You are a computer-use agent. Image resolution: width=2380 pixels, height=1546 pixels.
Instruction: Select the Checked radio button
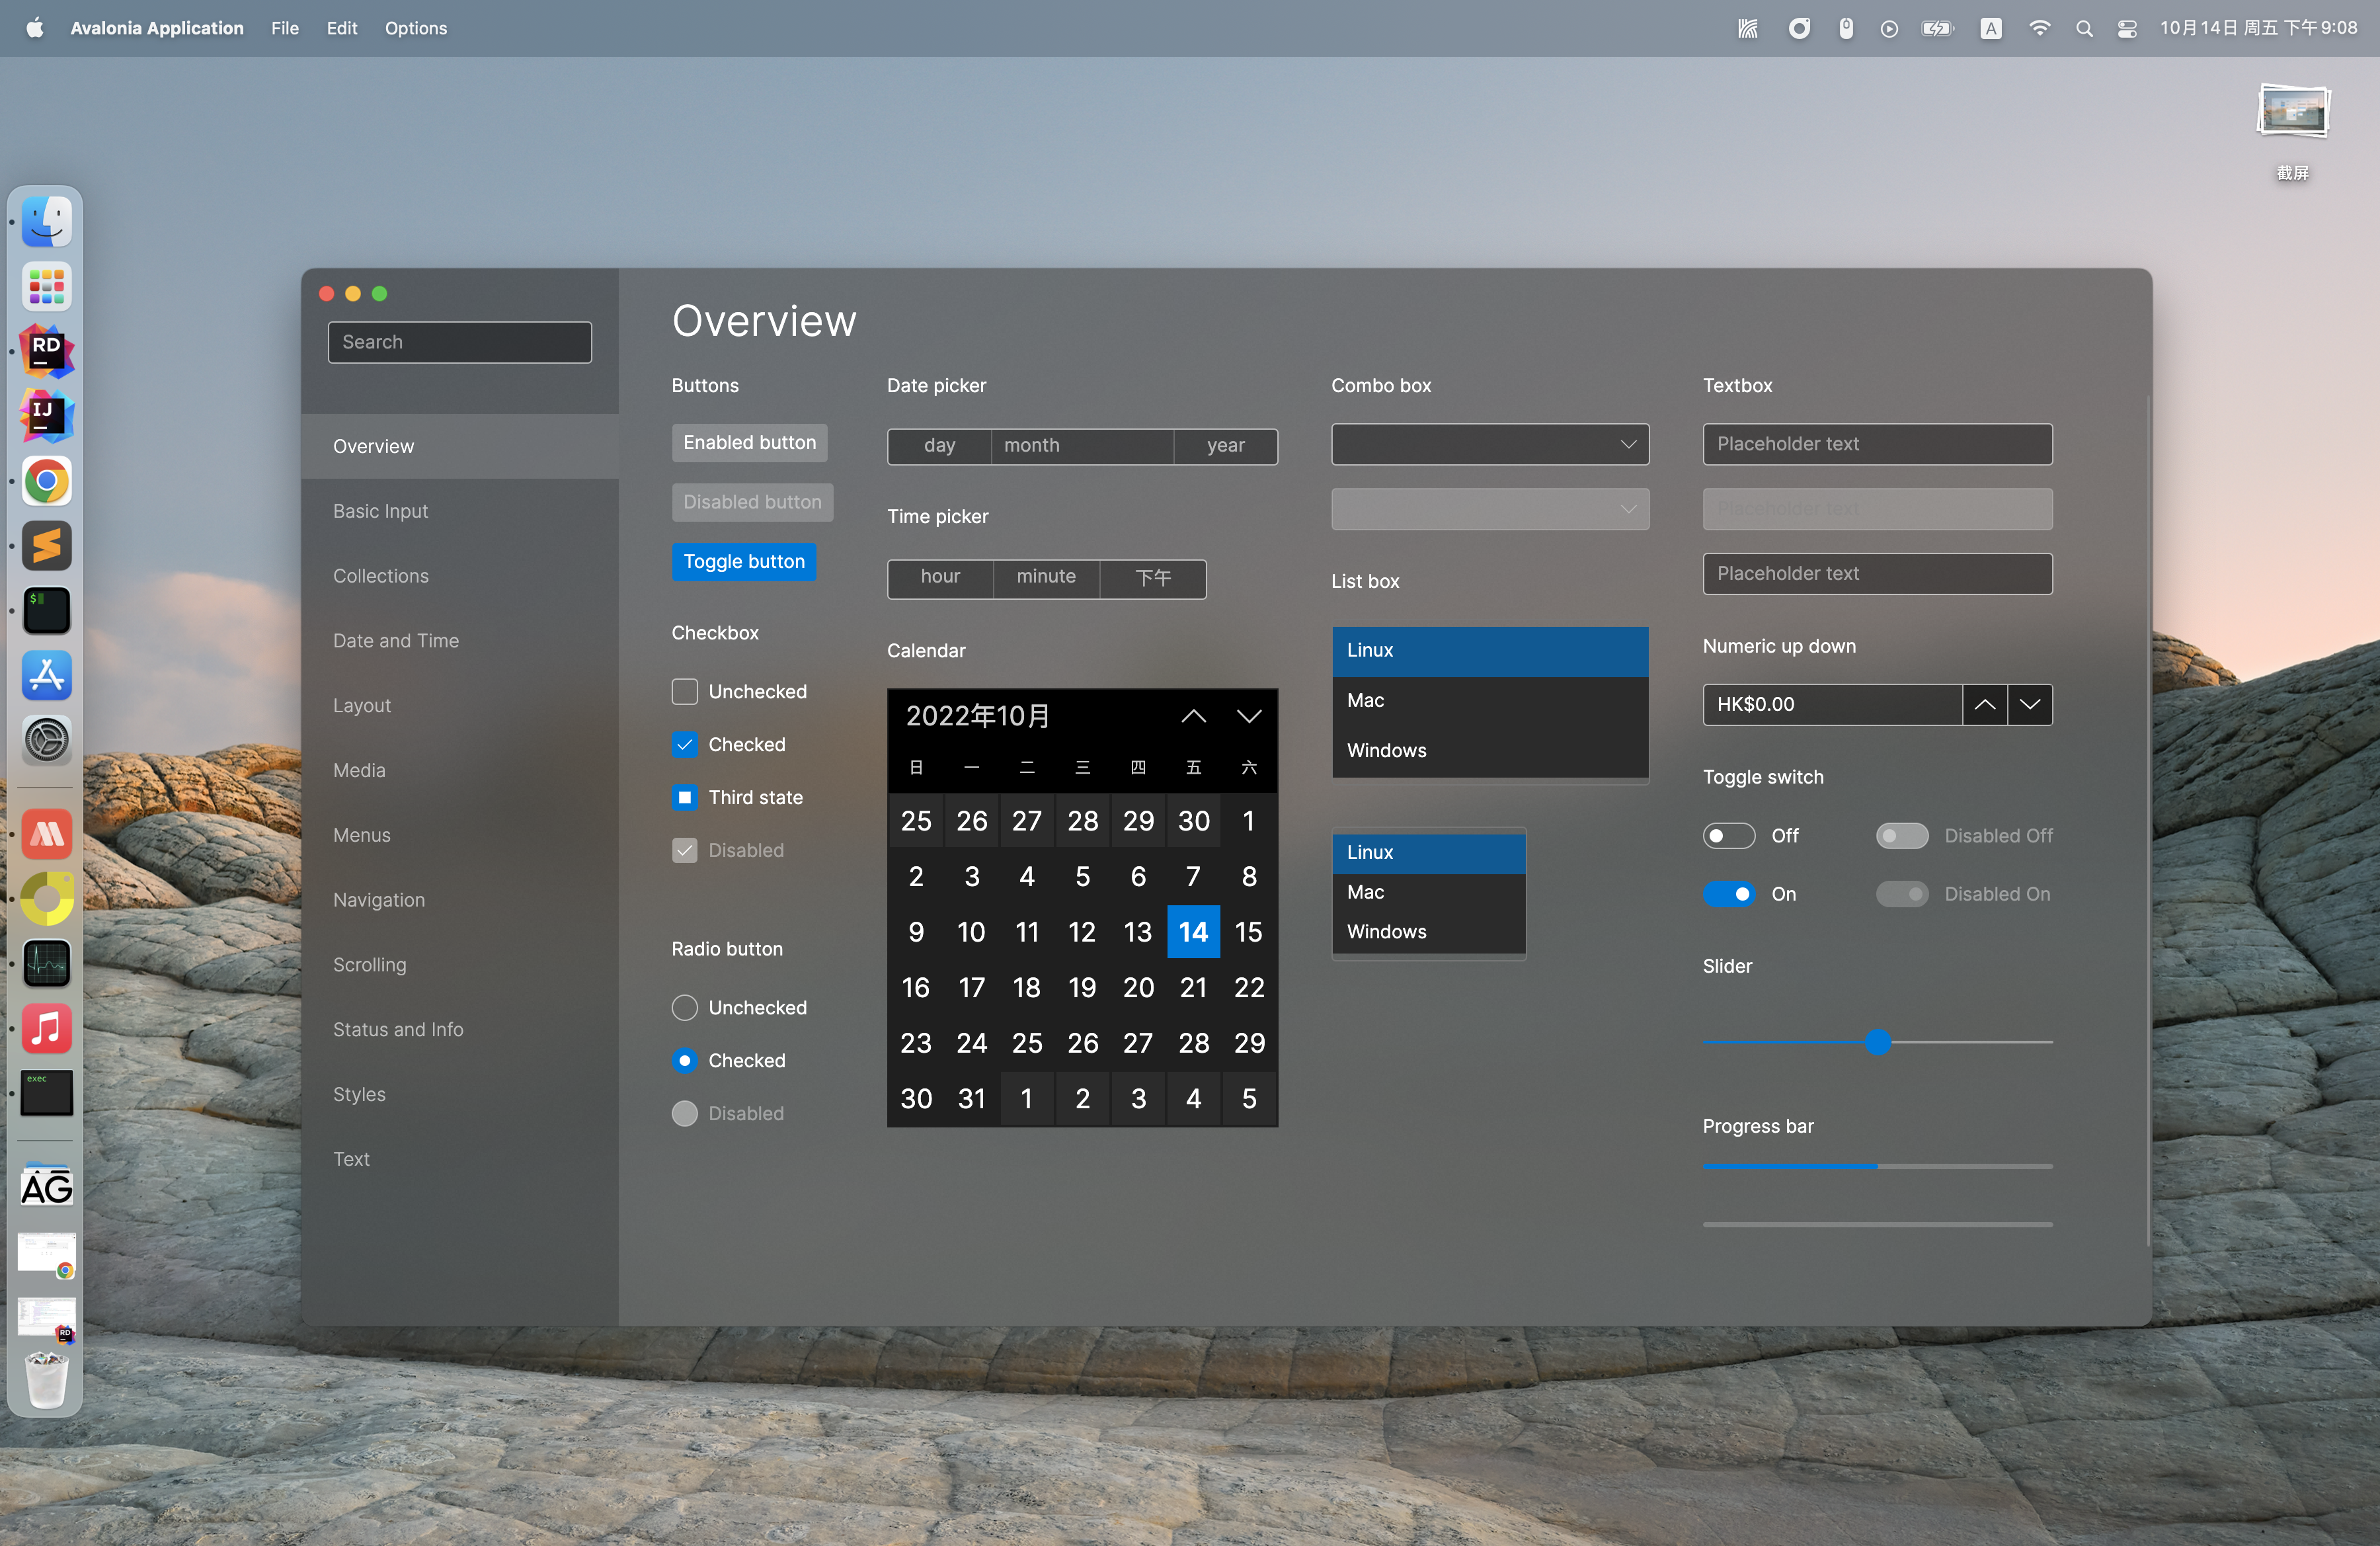pyautogui.click(x=685, y=1061)
